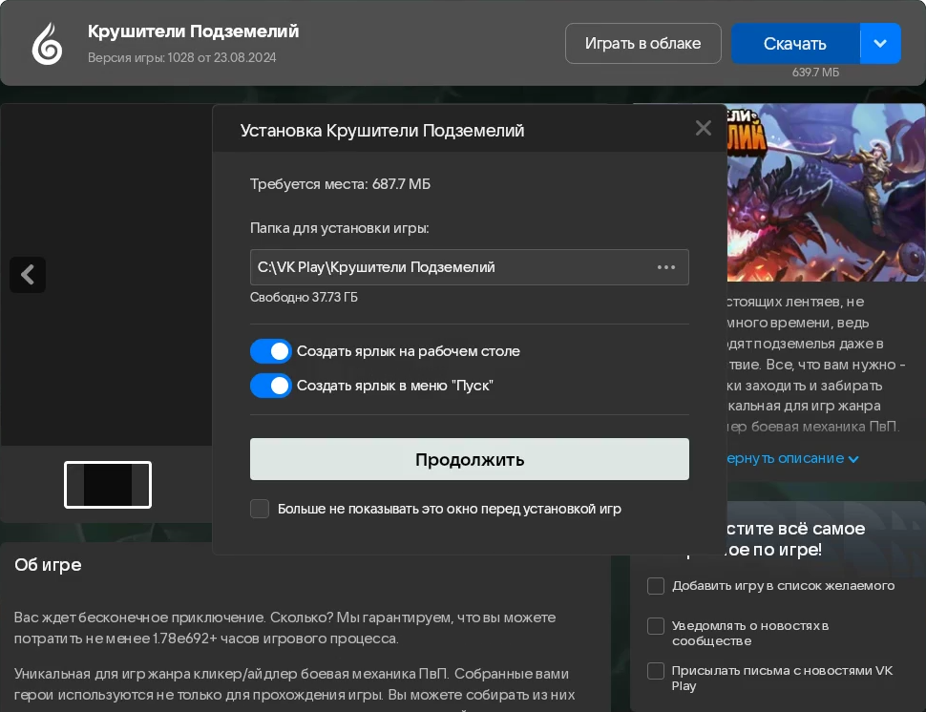Click the Об игре heading
926x712 pixels.
pyautogui.click(x=48, y=565)
